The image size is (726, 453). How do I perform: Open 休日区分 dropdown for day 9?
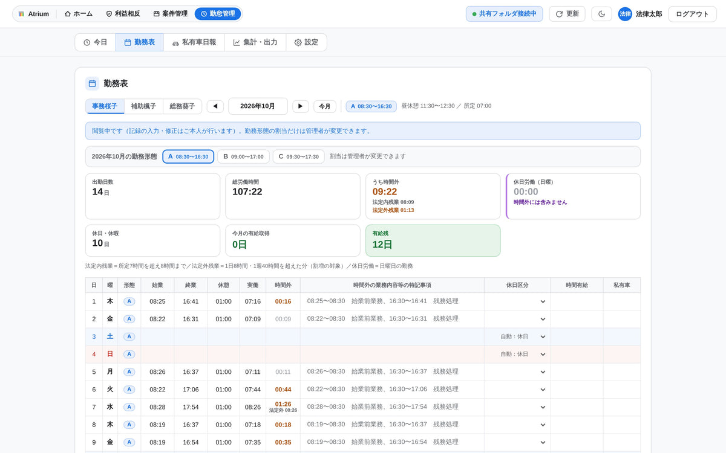517,442
